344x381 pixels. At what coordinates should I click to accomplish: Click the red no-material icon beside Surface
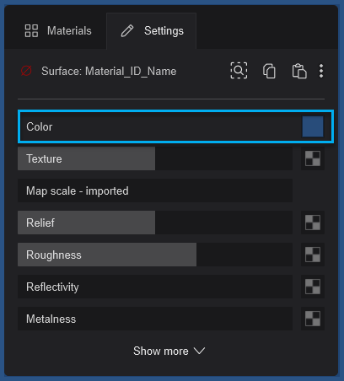point(26,71)
